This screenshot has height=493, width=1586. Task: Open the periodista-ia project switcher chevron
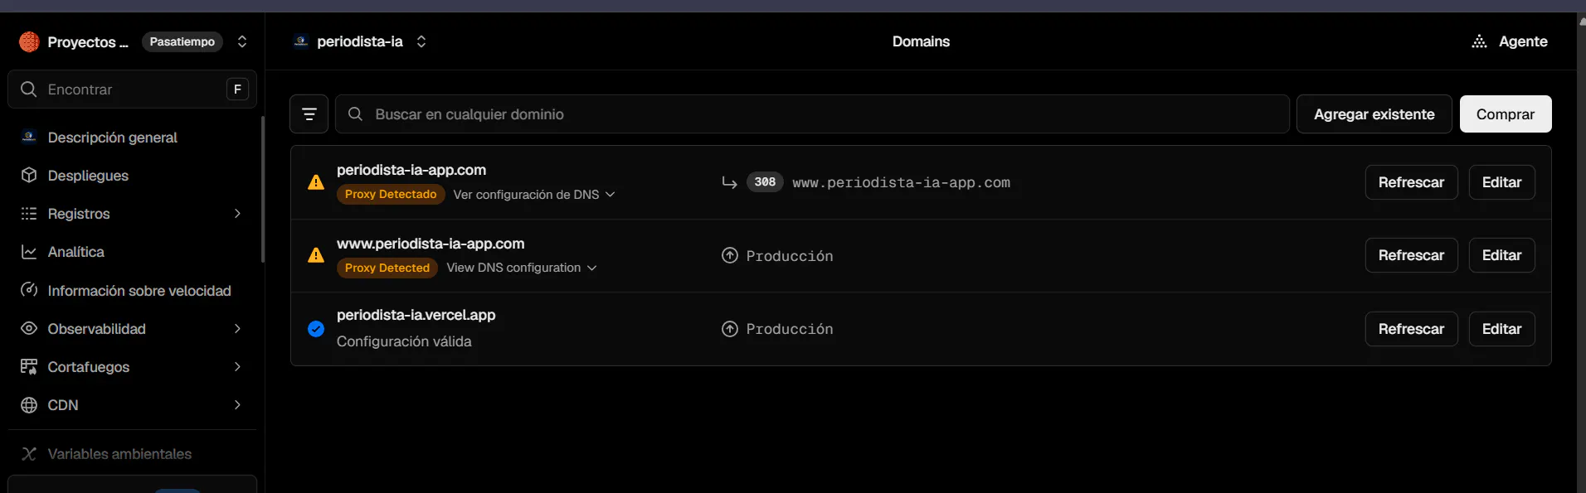pos(421,41)
